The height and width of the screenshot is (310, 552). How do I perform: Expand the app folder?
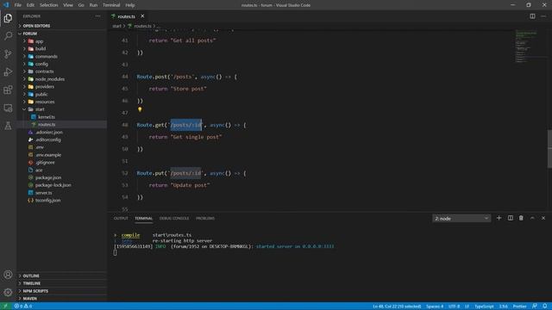[x=39, y=41]
